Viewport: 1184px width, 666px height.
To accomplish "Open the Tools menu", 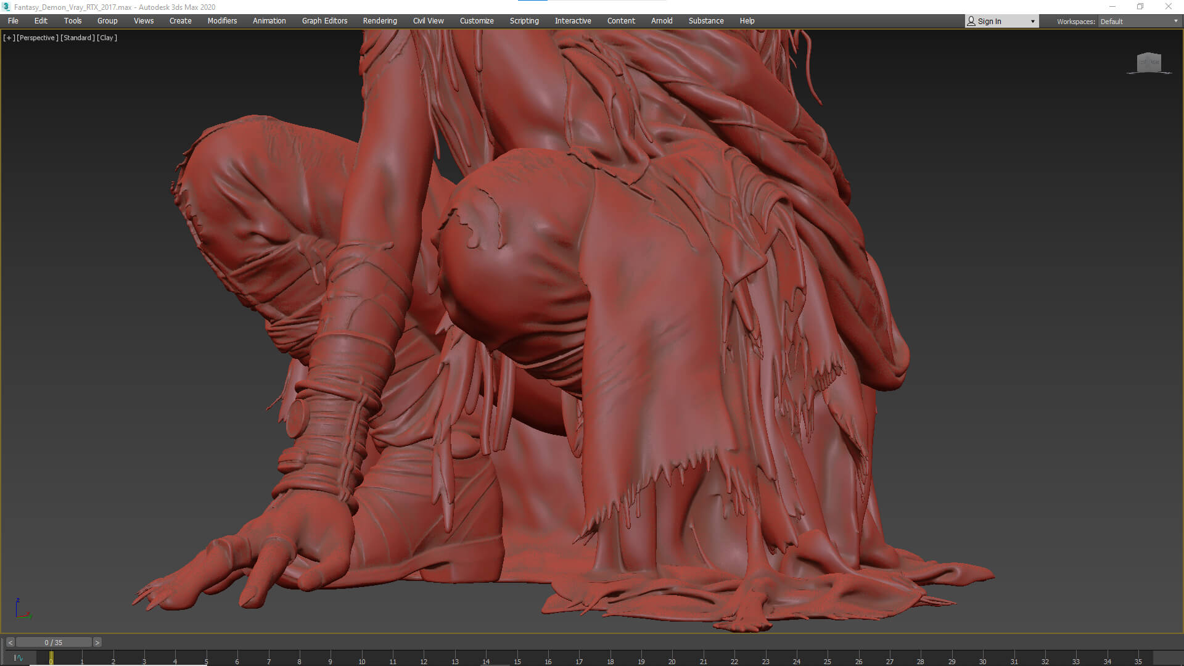I will click(73, 20).
